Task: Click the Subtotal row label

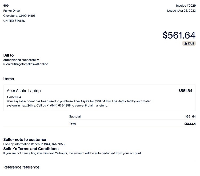Action: [75, 116]
